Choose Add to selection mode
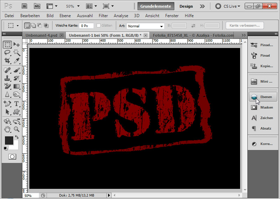Image resolution: width=280 pixels, height=199 pixels. click(33, 26)
